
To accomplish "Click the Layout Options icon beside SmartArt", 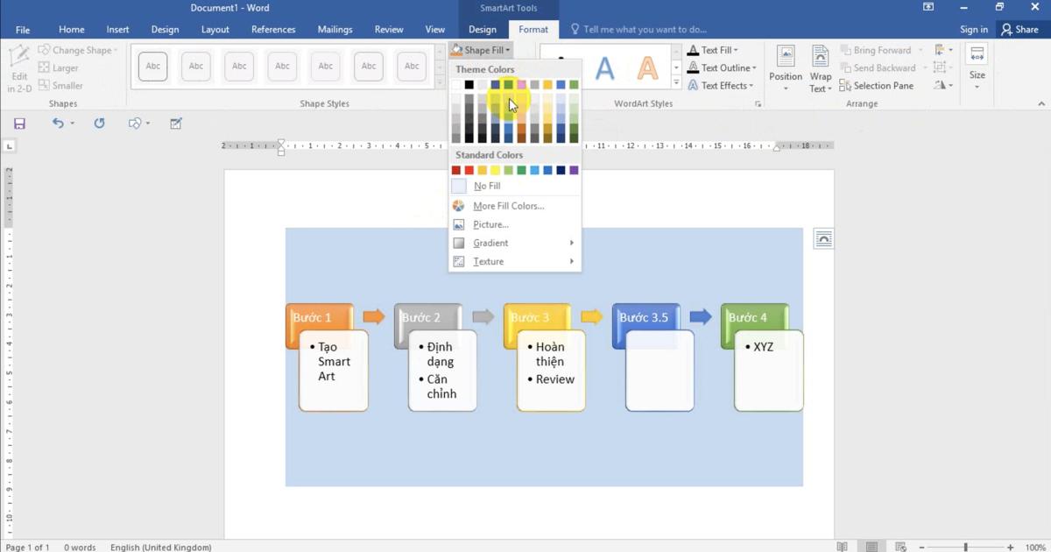I will (823, 239).
